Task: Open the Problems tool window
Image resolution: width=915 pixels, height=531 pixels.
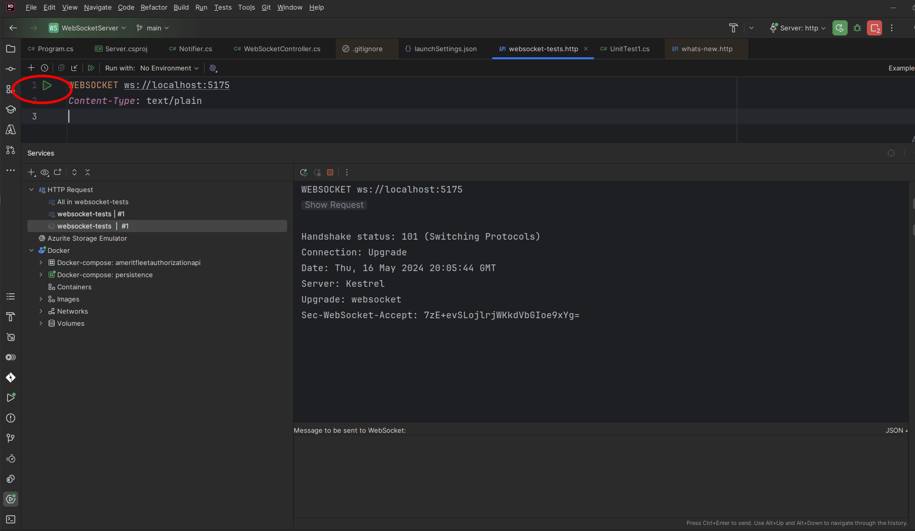Action: (x=10, y=418)
